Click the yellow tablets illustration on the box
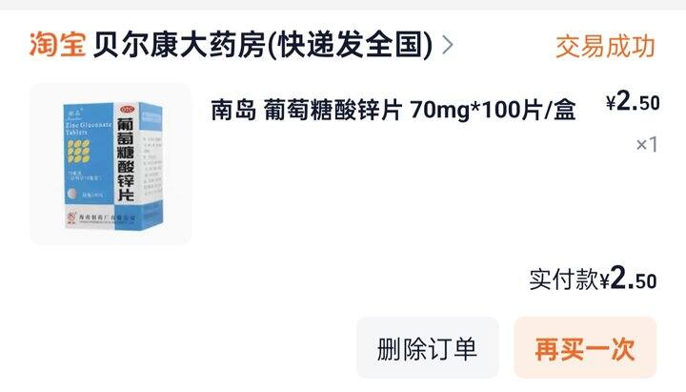This screenshot has width=686, height=392. 78,152
